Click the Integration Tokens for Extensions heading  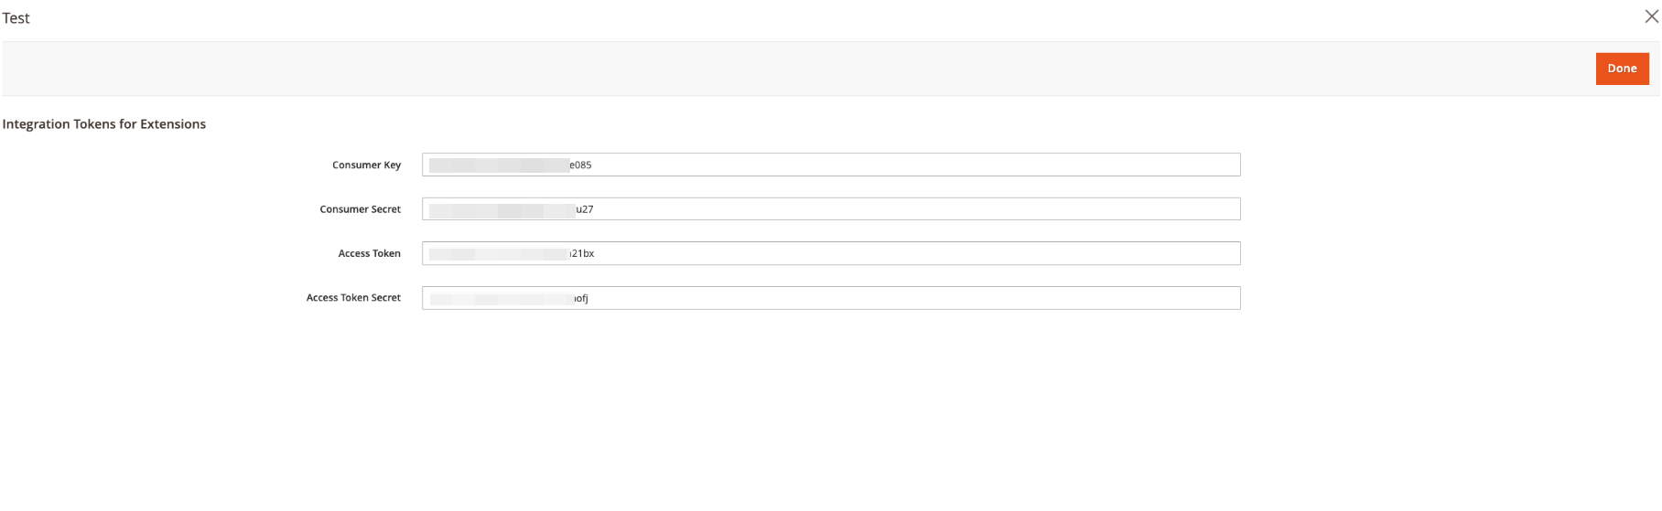coord(104,124)
